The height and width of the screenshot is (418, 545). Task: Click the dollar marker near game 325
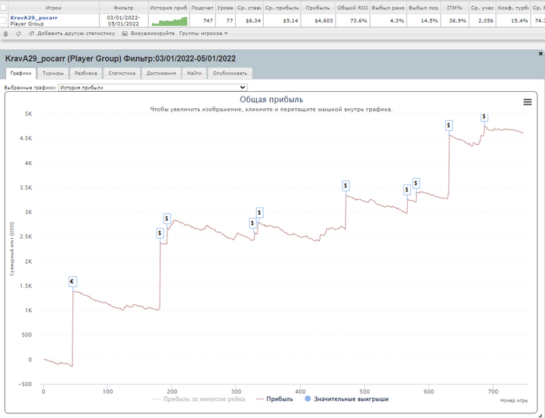253,223
